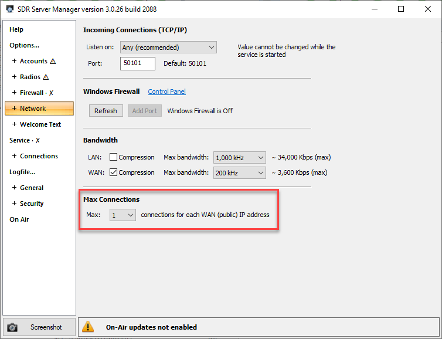This screenshot has height=339, width=442.
Task: Select Security under Logfile
Action: tap(32, 204)
